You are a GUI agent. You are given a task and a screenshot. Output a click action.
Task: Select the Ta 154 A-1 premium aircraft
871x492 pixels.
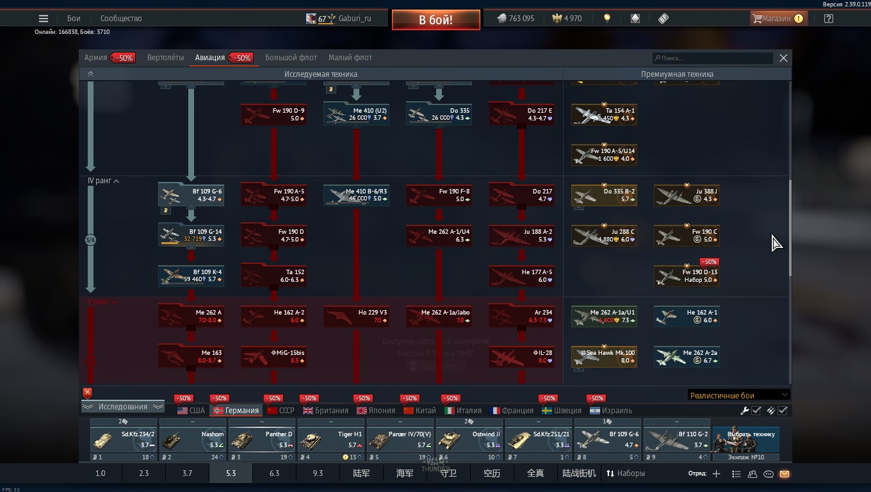pos(604,114)
